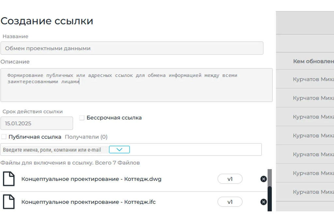The image size is (334, 222).
Task: Select the bottom Курчатов row in the table
Action: tap(313, 192)
